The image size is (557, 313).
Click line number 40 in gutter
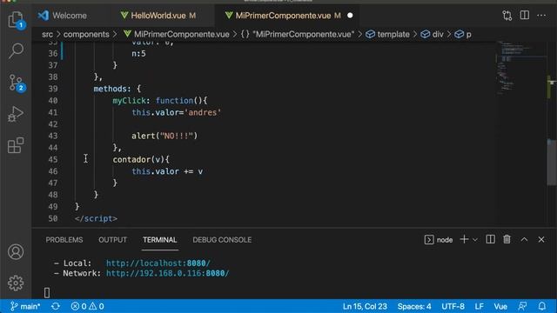point(53,101)
